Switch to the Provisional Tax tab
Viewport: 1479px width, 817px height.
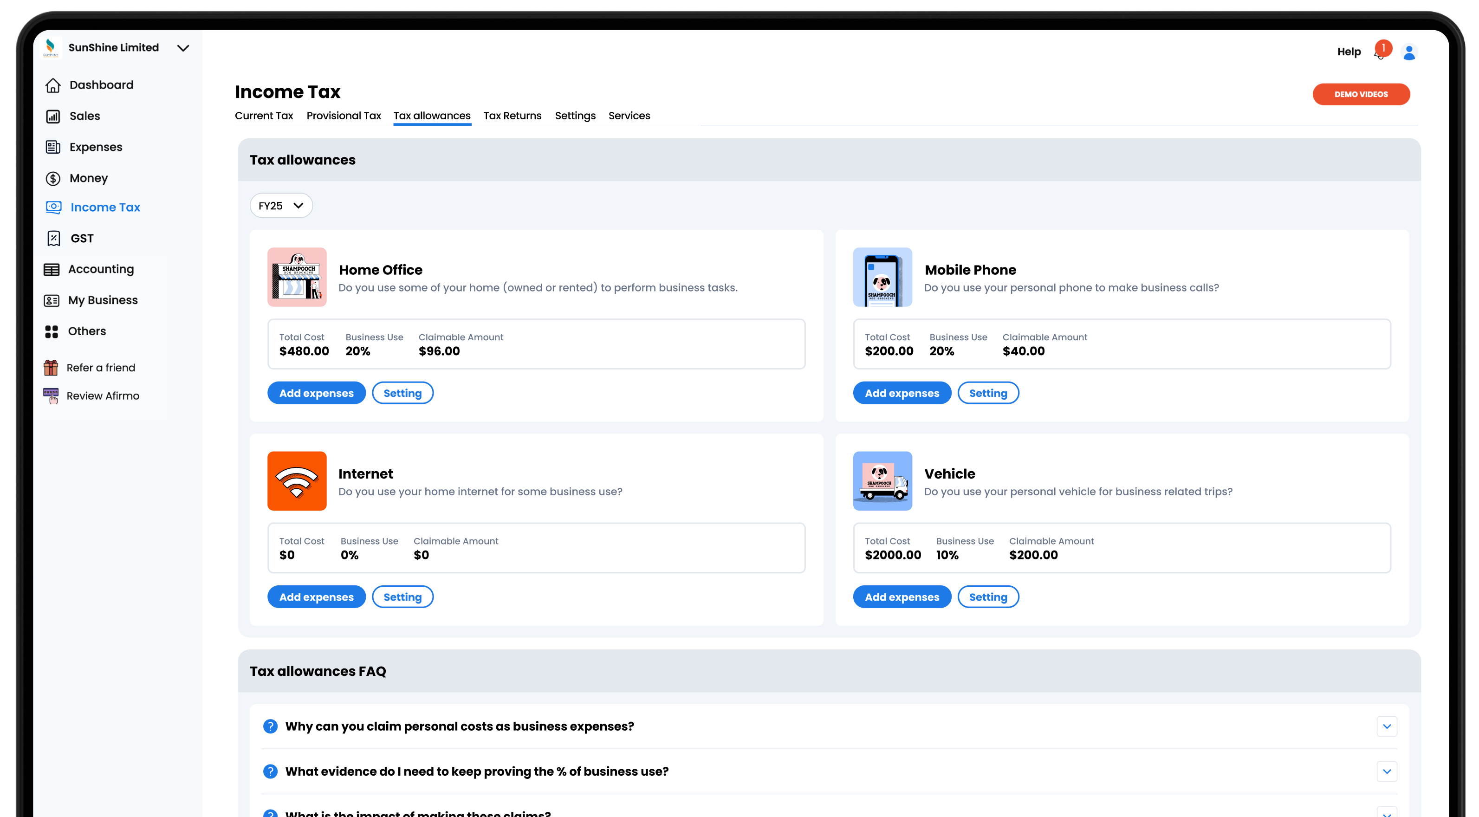[344, 116]
